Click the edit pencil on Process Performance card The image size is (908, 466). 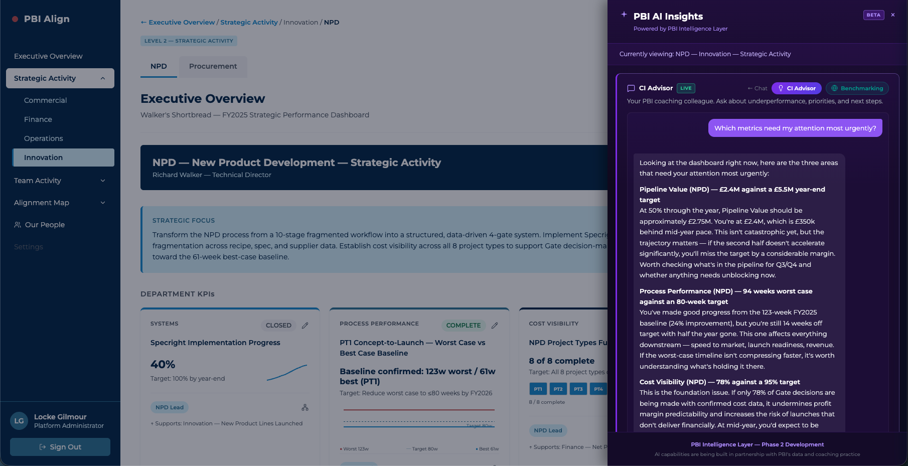coord(495,326)
